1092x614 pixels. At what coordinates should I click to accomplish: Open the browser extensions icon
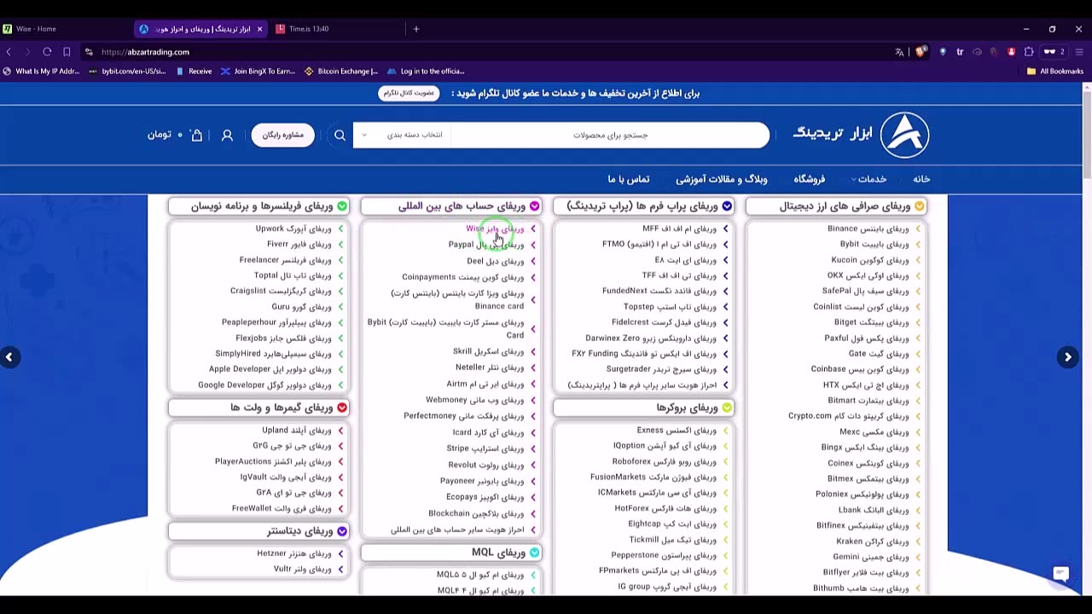point(1029,52)
